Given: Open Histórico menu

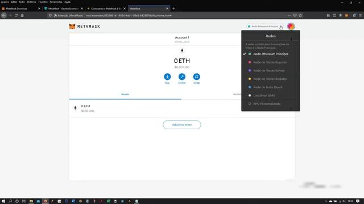Looking at the screenshot, I should coord(32,2).
